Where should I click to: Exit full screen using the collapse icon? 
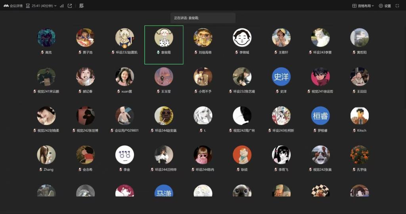pos(397,6)
